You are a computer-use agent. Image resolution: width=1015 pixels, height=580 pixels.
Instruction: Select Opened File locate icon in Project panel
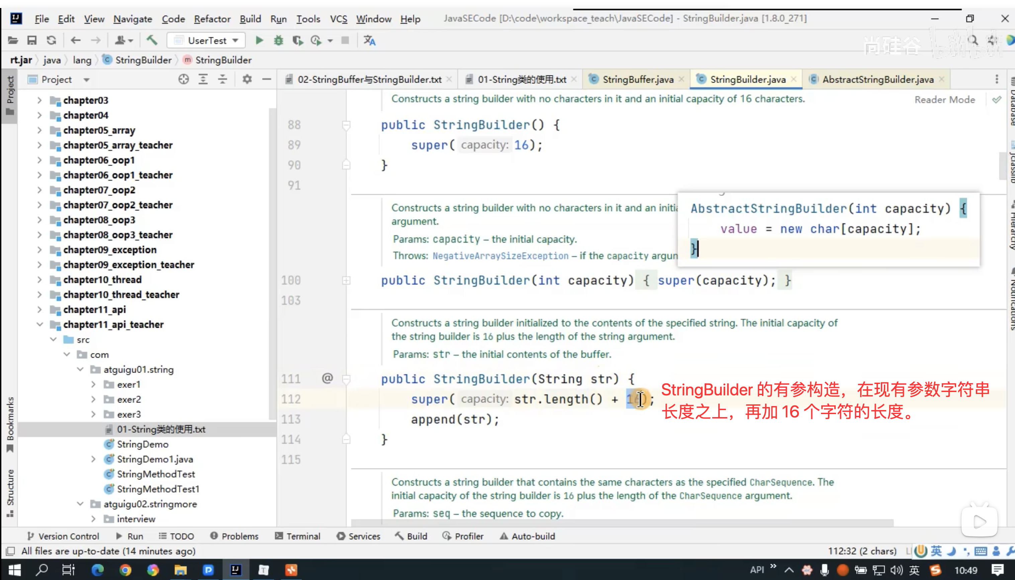coord(183,79)
